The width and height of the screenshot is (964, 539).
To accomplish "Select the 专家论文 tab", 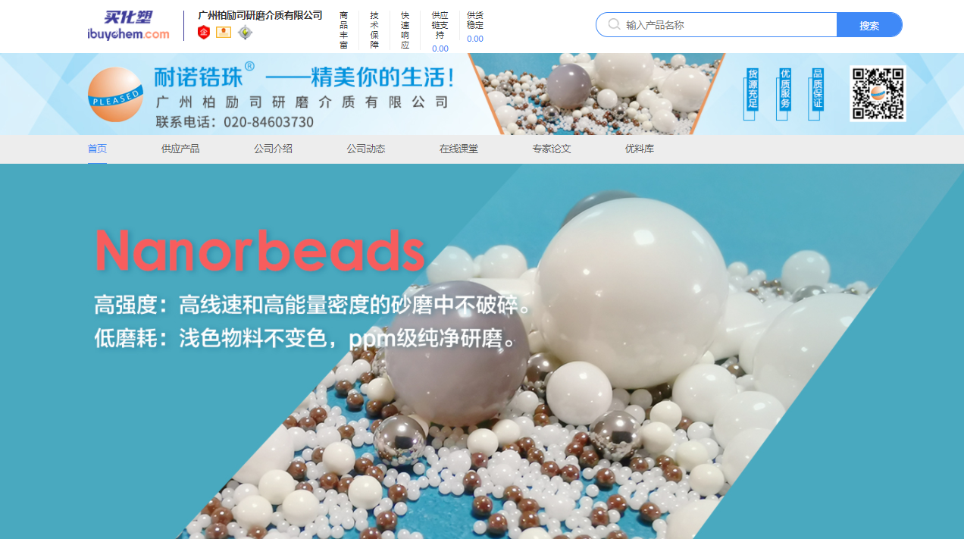I will [552, 149].
